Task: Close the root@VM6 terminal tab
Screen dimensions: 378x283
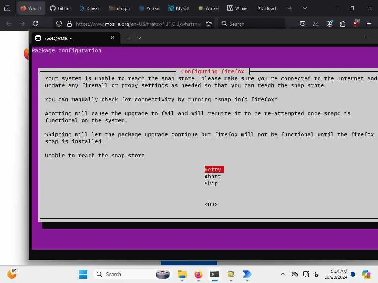Action: coord(112,38)
